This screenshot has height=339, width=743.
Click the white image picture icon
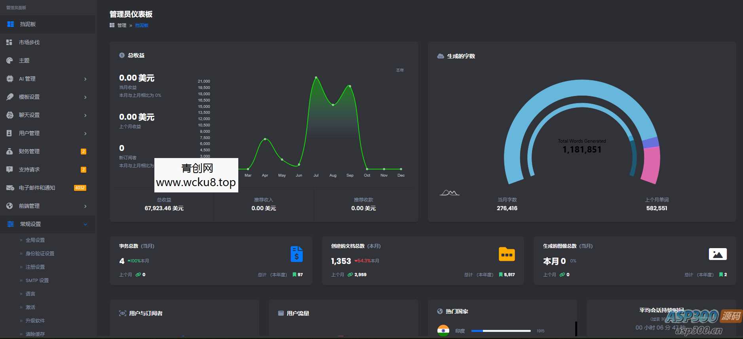(717, 254)
